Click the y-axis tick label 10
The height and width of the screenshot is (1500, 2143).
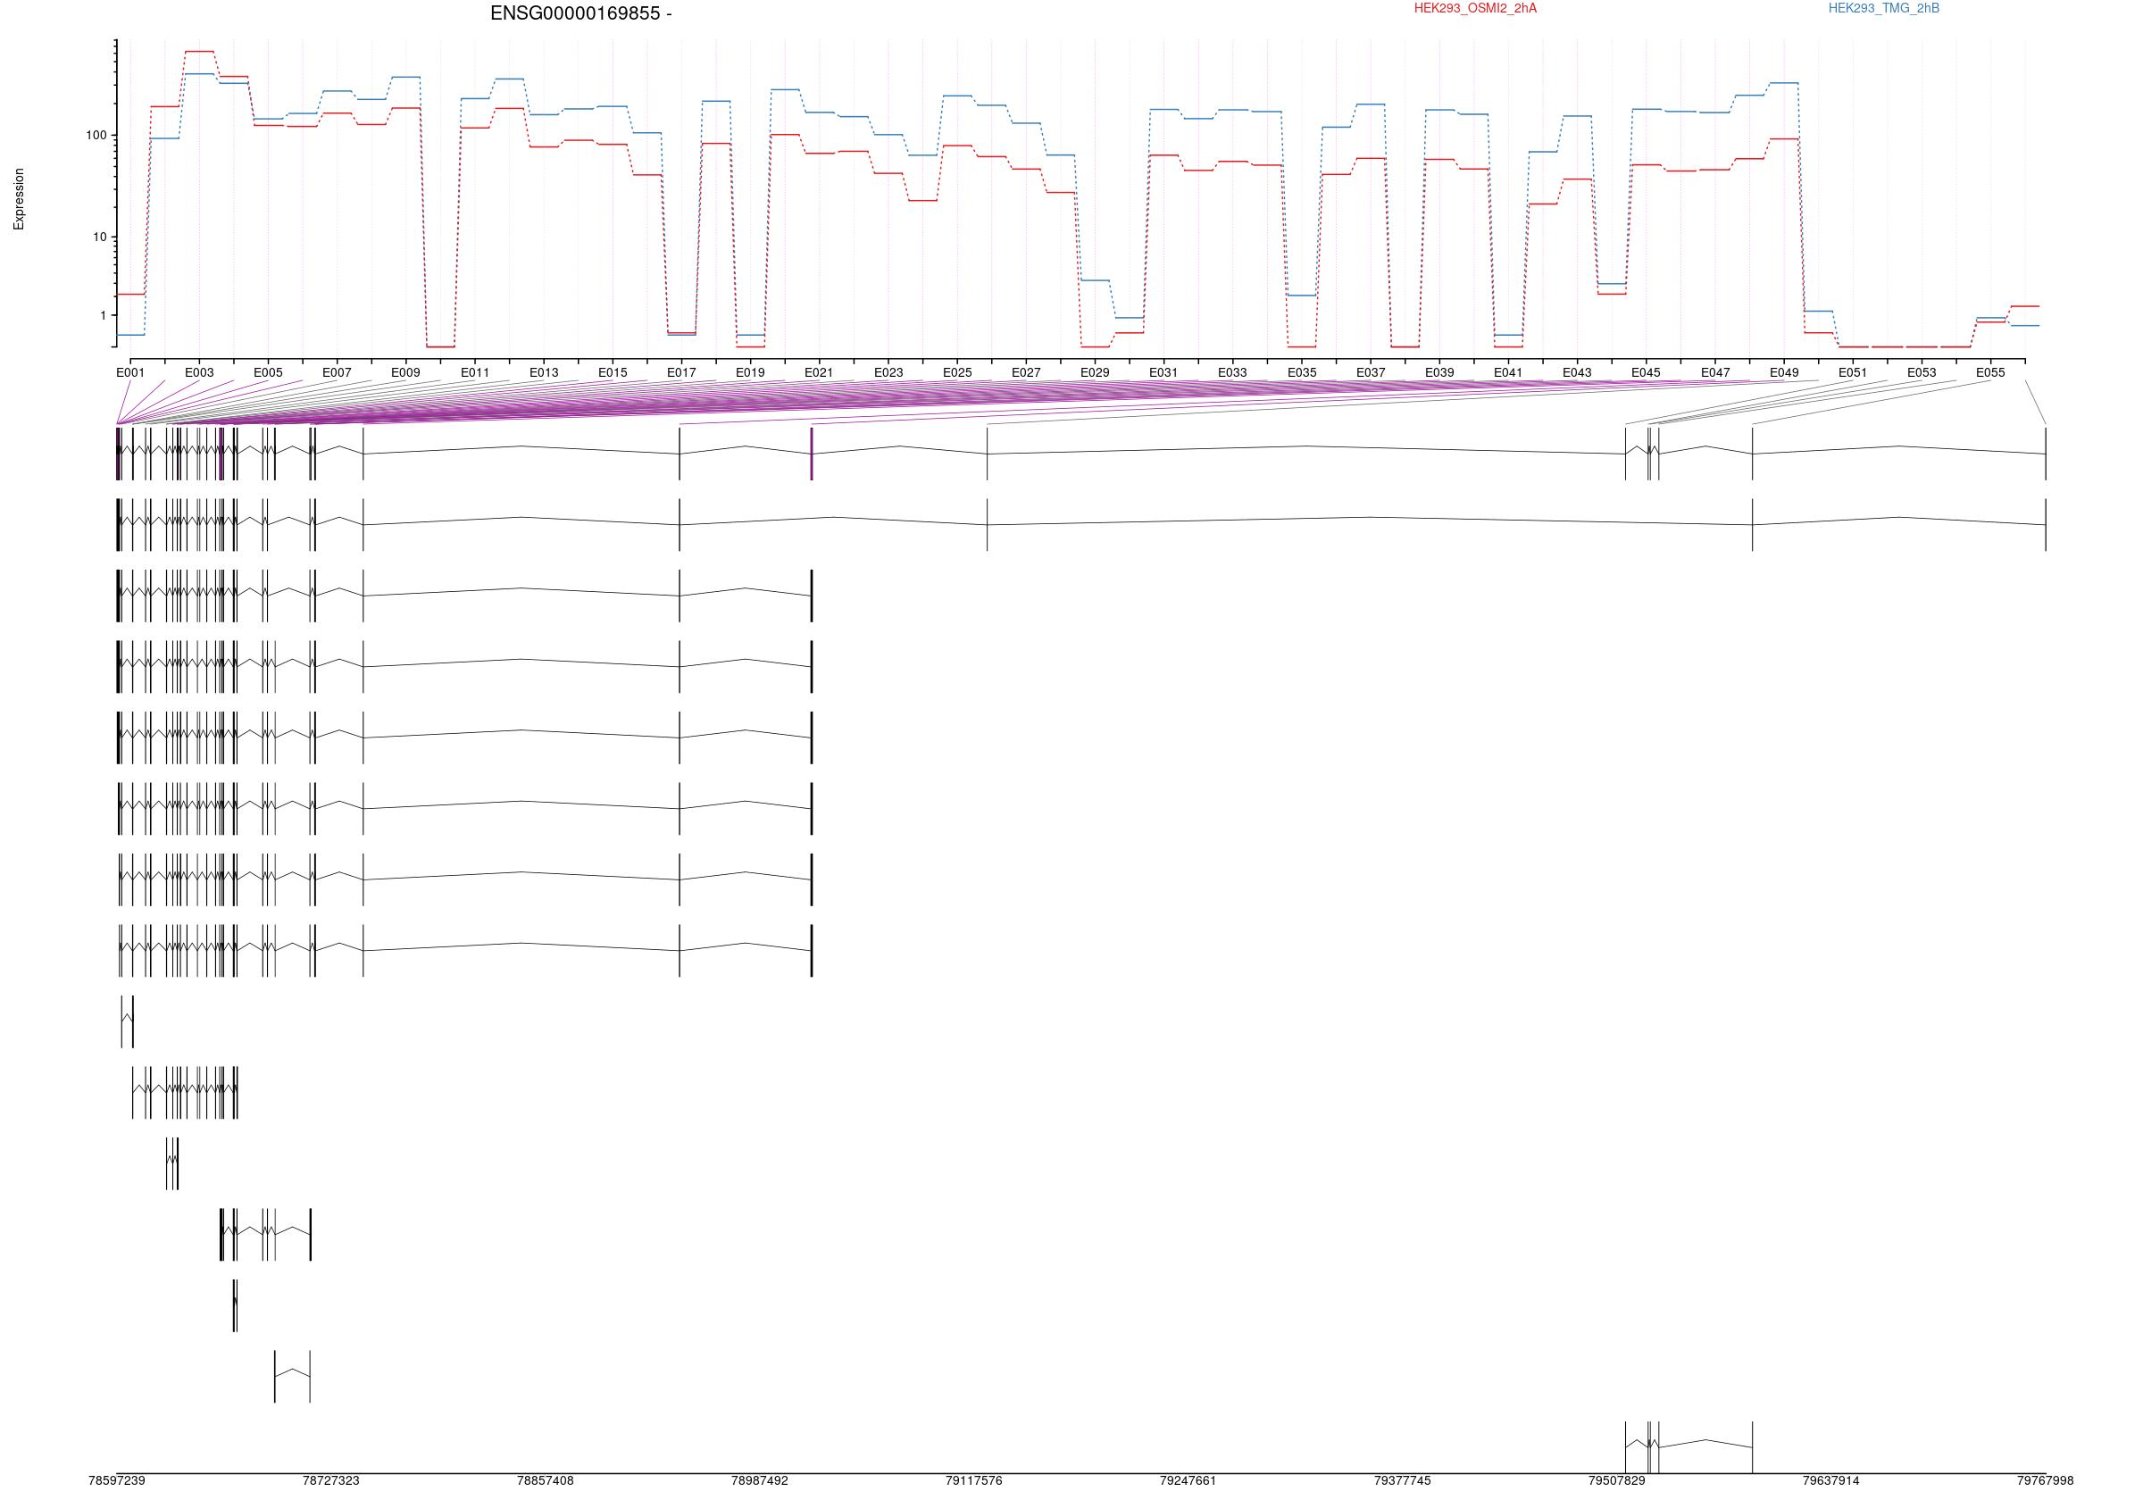(x=100, y=237)
